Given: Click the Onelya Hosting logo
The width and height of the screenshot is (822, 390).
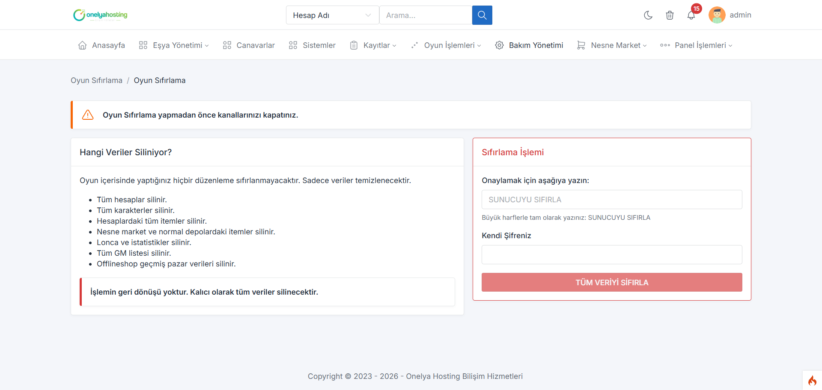Looking at the screenshot, I should pos(100,15).
